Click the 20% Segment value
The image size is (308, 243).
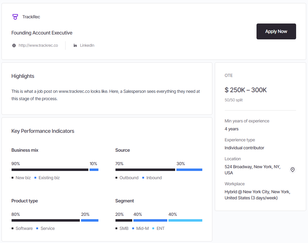point(119,215)
